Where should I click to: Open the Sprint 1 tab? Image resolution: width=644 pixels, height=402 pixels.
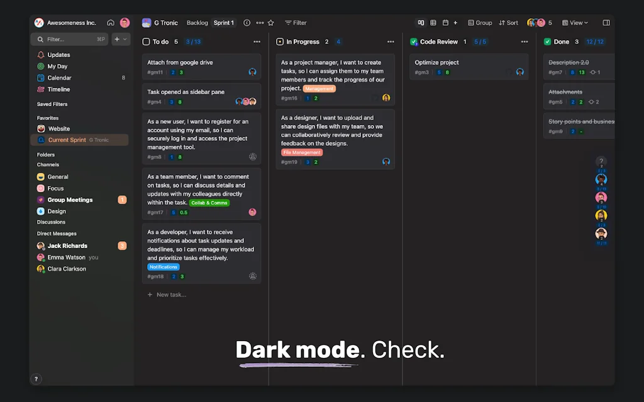click(224, 22)
